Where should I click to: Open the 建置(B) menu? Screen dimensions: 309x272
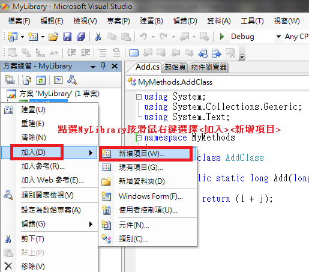151,21
